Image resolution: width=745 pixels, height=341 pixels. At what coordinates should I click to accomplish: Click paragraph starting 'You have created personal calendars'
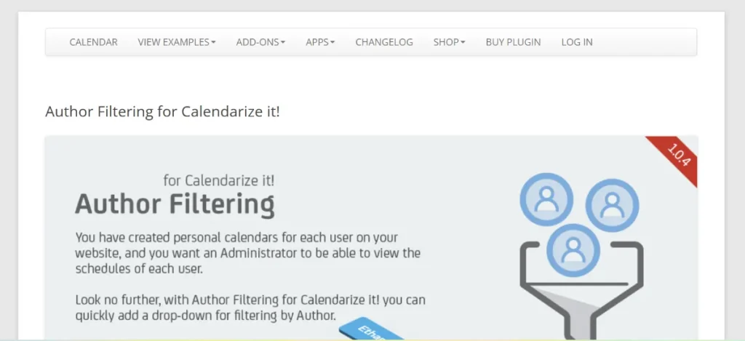tap(248, 253)
